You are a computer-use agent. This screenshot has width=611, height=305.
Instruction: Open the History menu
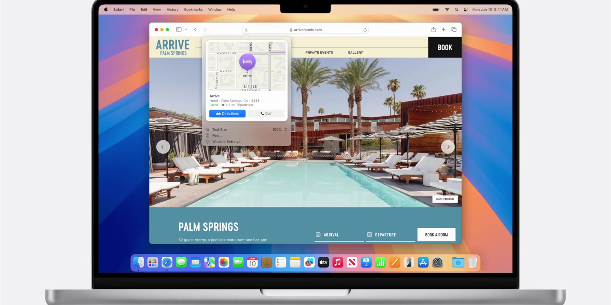[x=172, y=10]
